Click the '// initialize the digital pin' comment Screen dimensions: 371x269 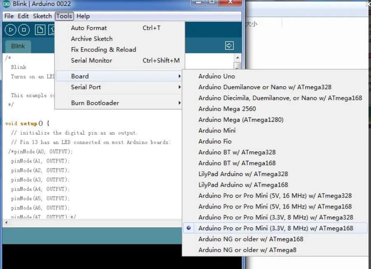[x=74, y=133]
